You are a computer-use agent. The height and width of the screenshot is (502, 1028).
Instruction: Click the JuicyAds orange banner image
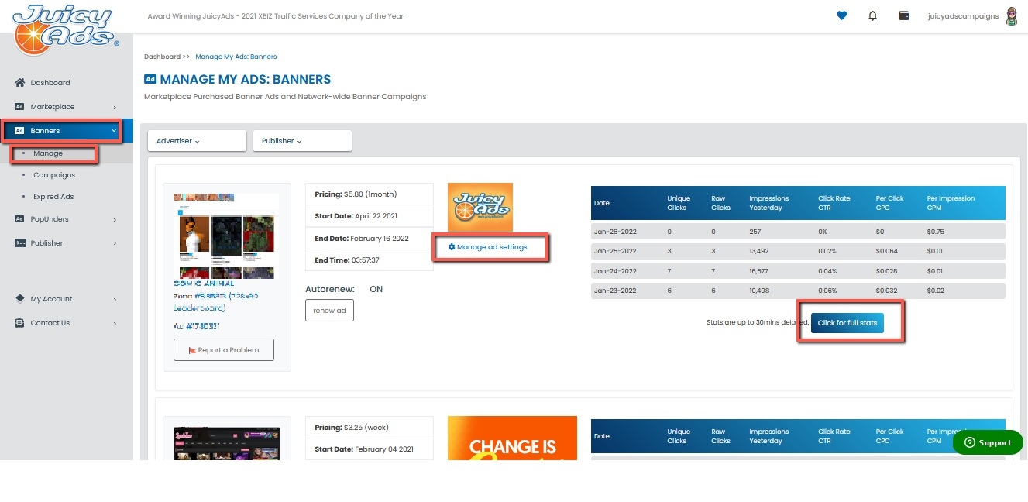click(480, 207)
